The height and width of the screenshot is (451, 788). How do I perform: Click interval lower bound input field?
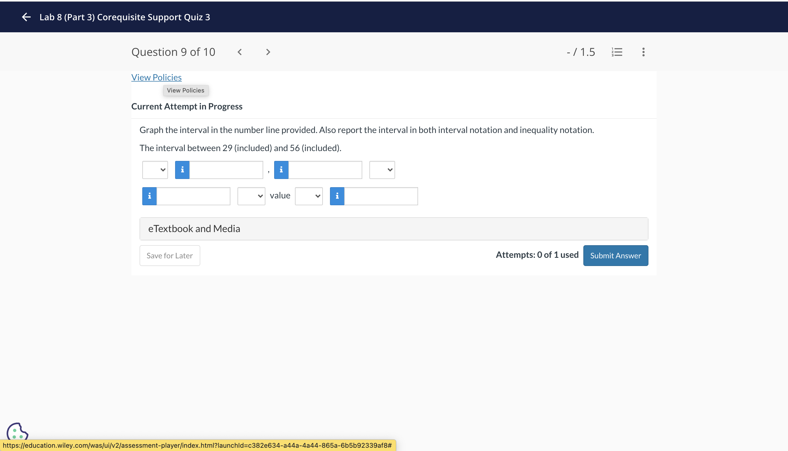point(226,170)
